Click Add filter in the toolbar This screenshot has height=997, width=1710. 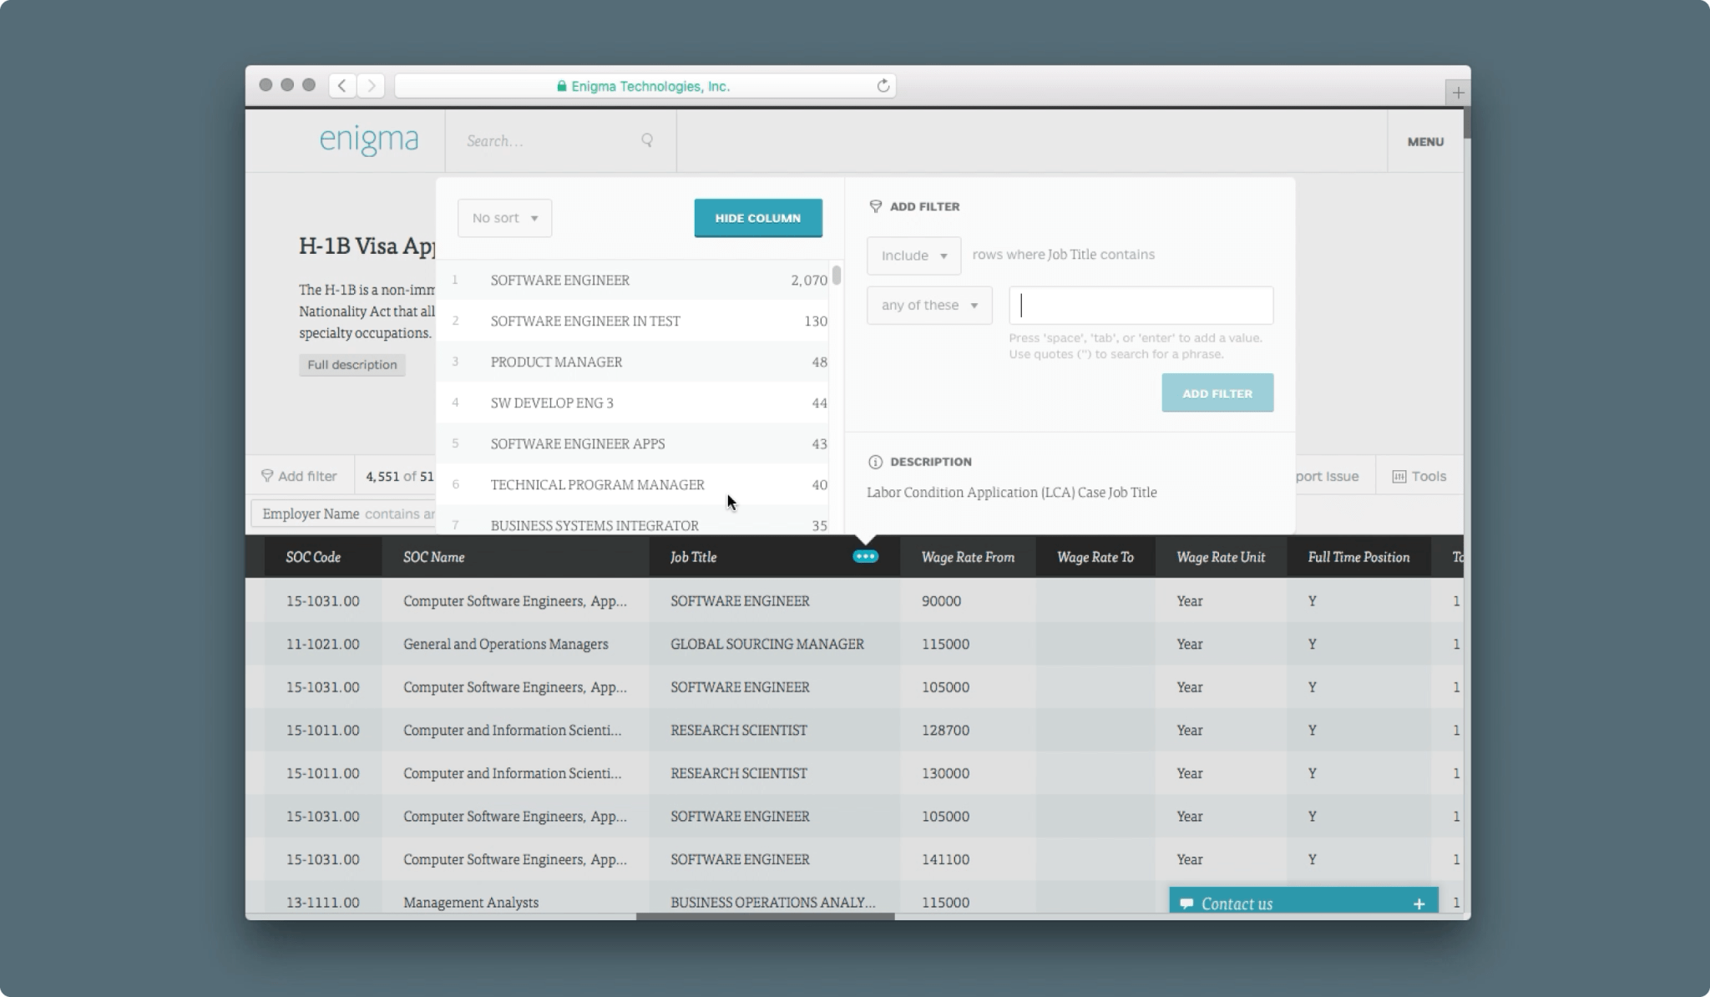point(299,476)
